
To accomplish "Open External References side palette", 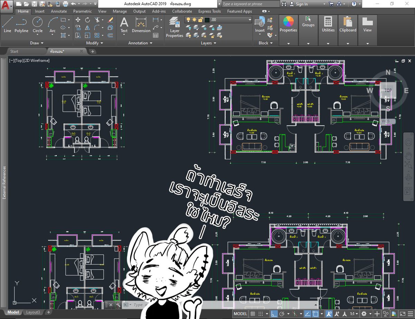I will (4, 182).
